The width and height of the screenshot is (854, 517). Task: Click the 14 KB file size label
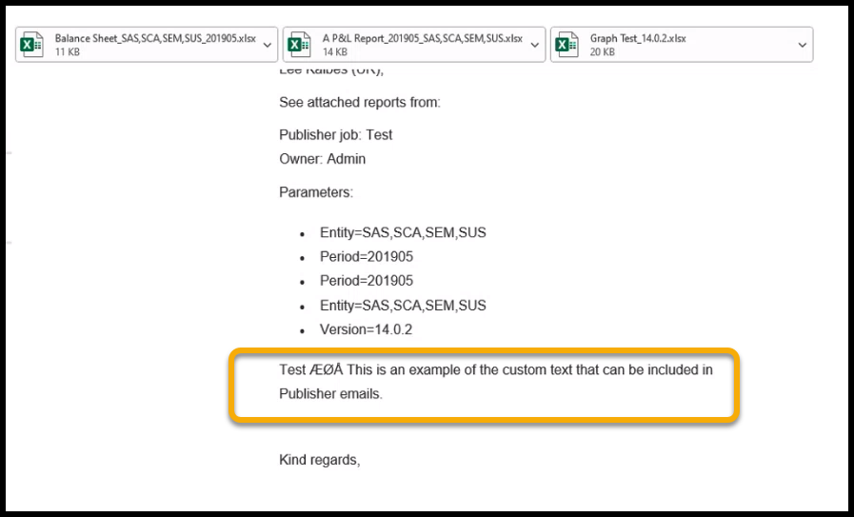(336, 52)
